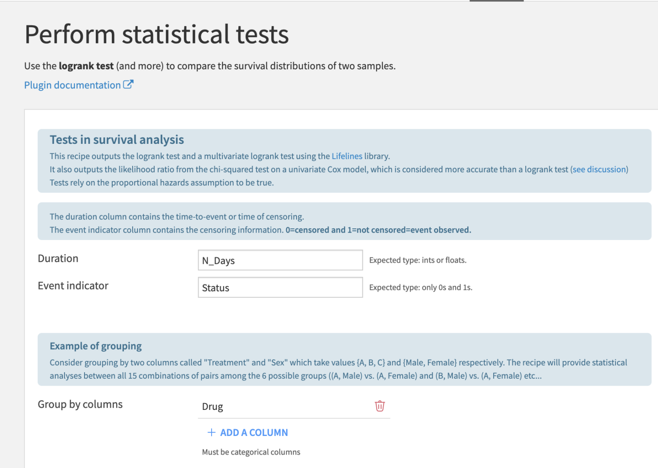Open the Plugin documentation link
658x468 pixels.
[72, 84]
